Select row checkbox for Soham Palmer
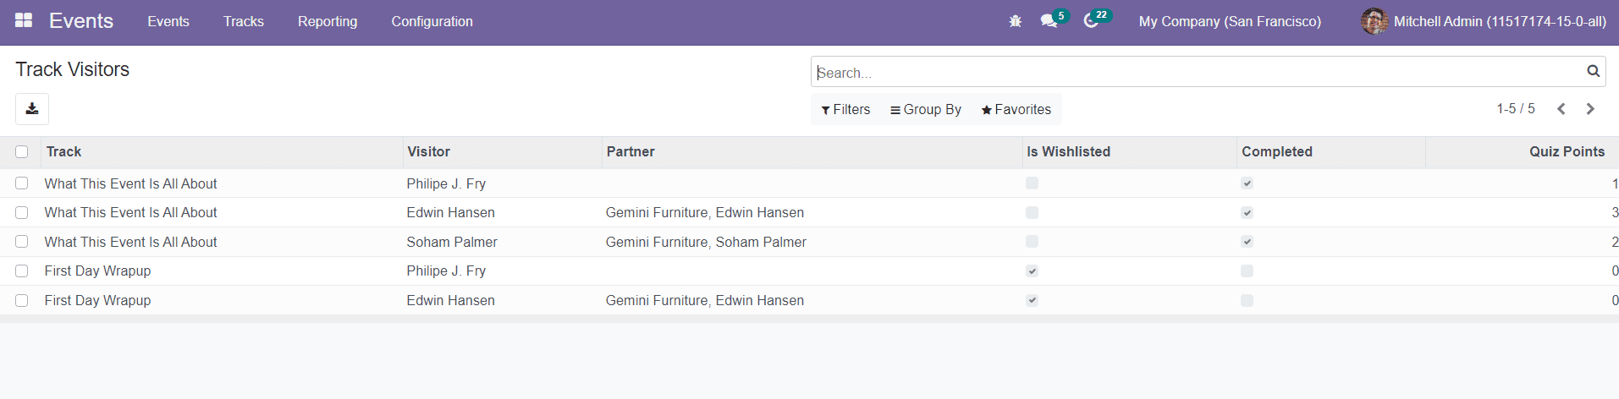This screenshot has width=1619, height=399. coord(22,242)
